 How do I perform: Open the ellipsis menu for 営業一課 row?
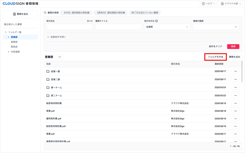click(x=235, y=71)
